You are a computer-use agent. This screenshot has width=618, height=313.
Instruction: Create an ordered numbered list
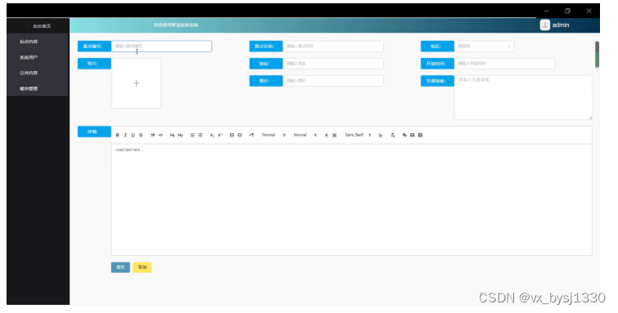tap(192, 135)
